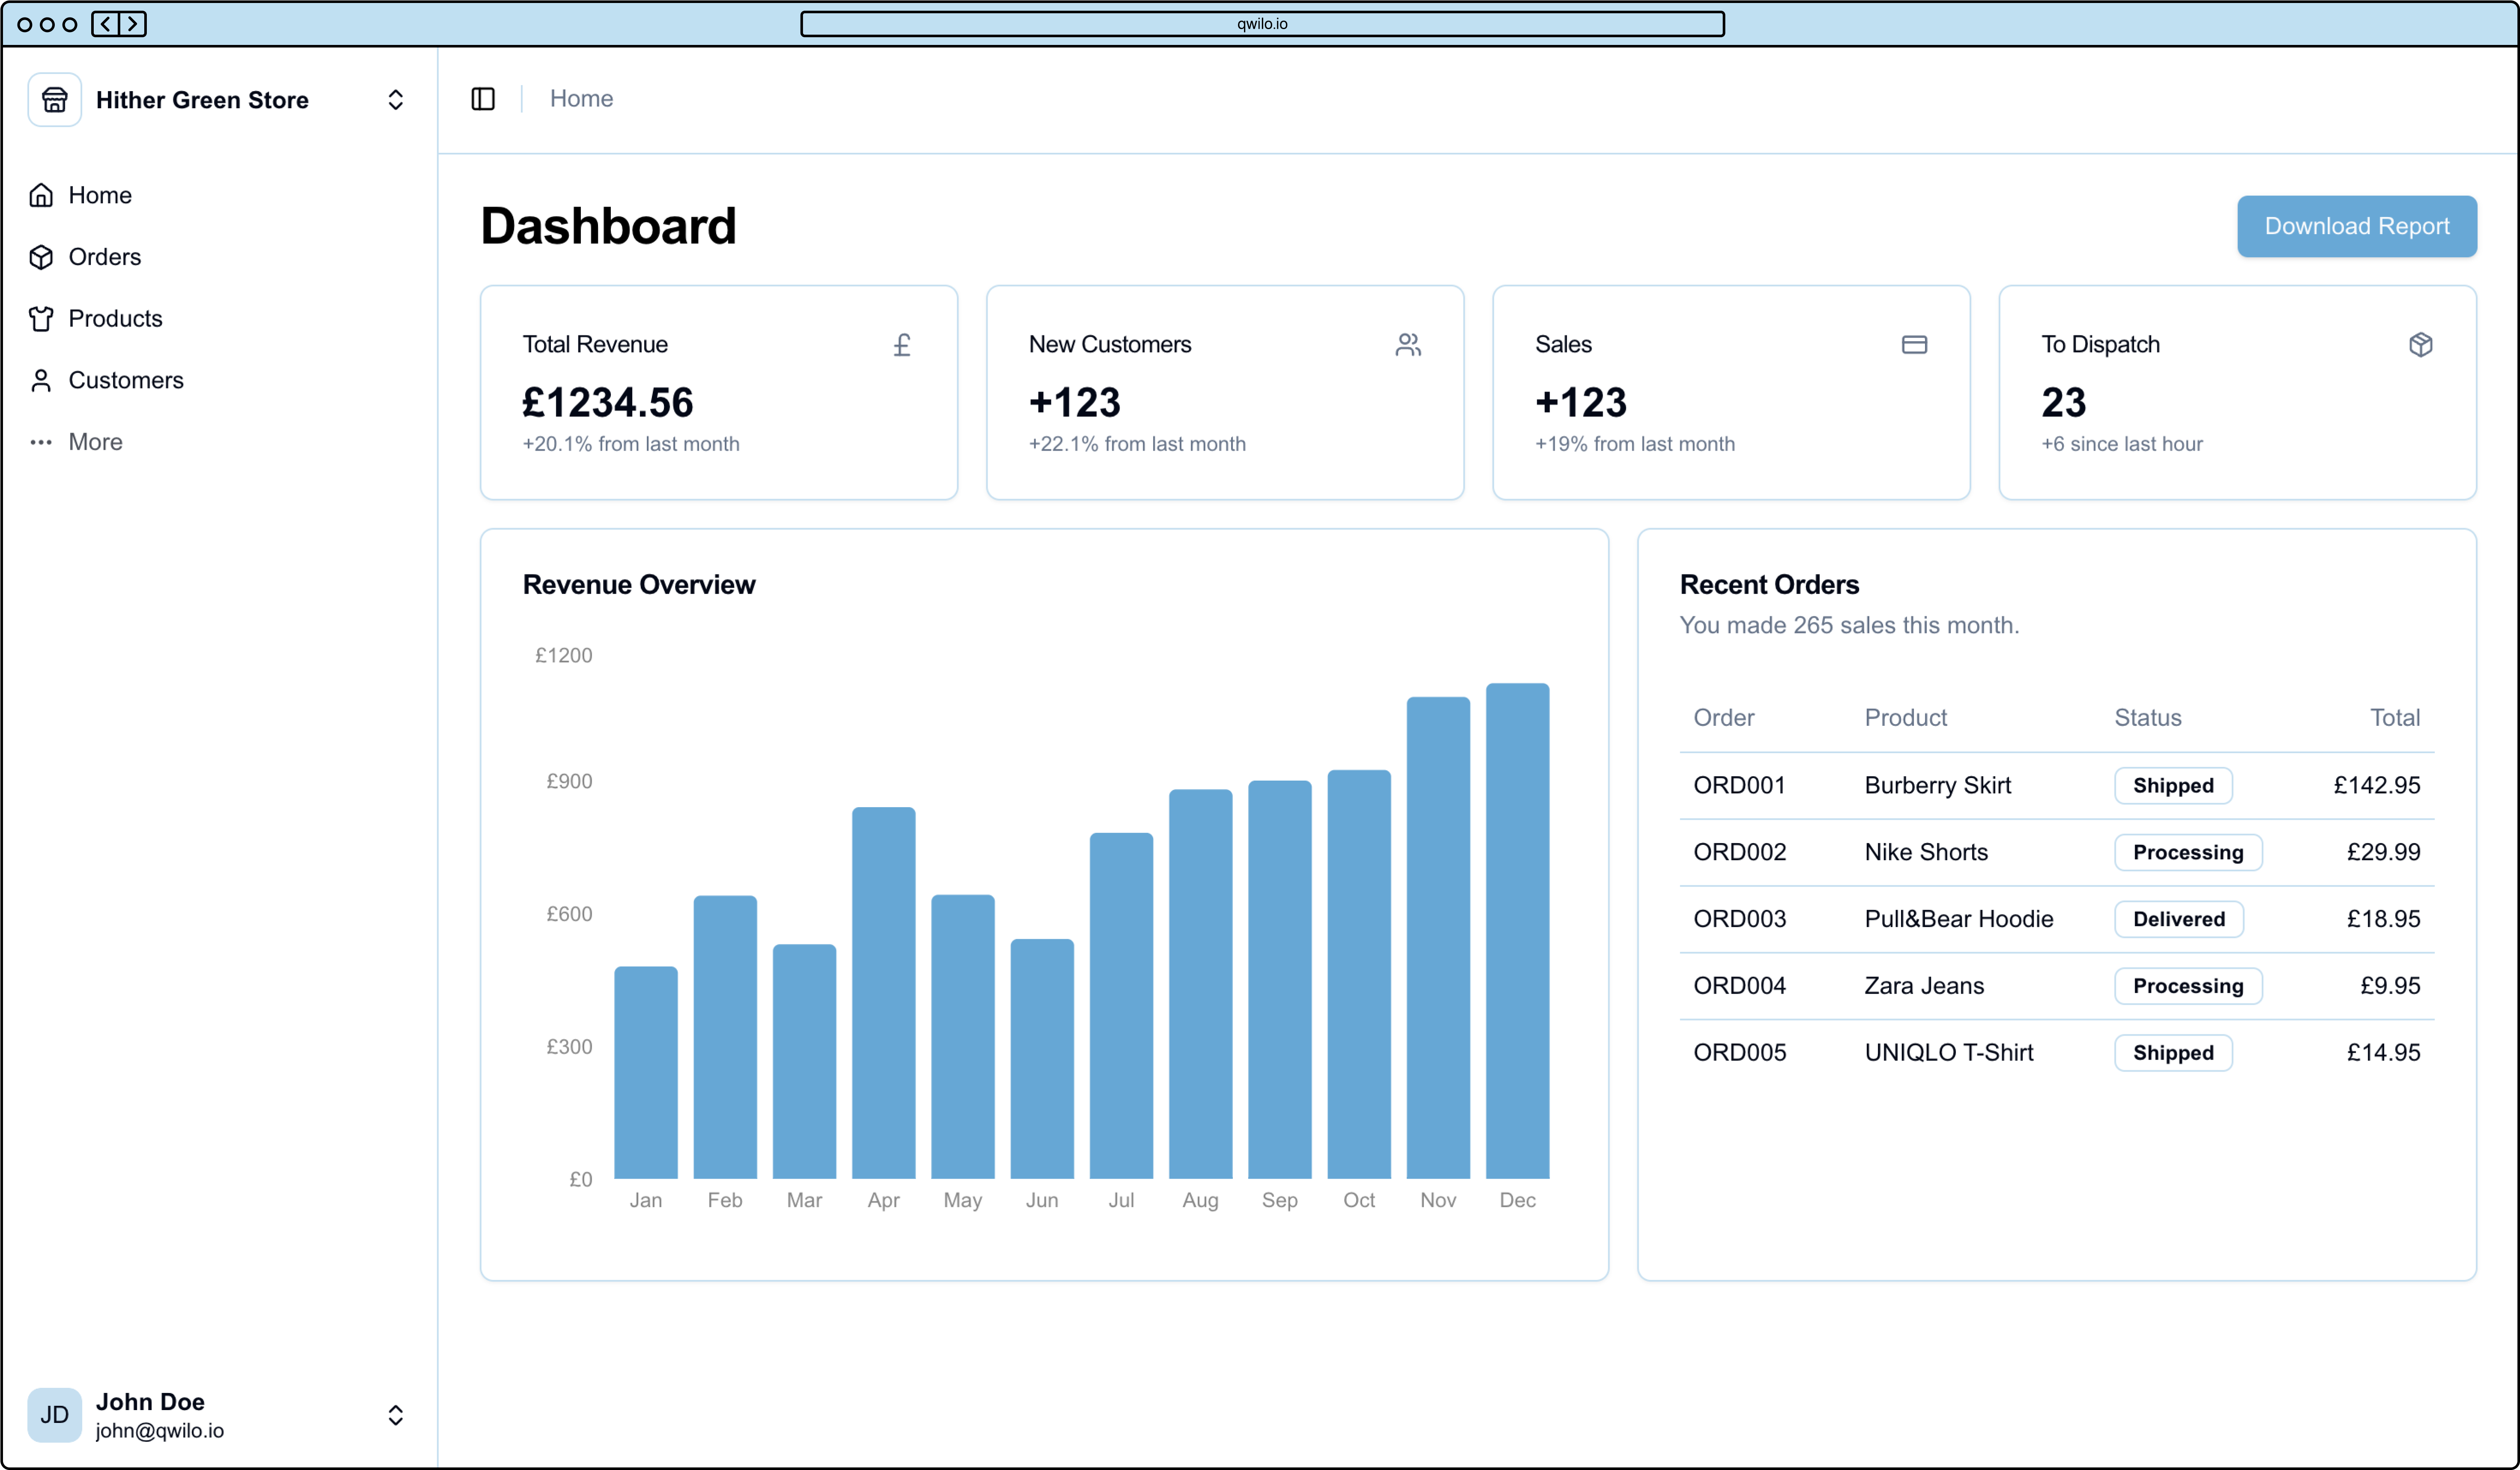This screenshot has width=2520, height=1470.
Task: Click the users icon on New Customers card
Action: [x=1408, y=345]
